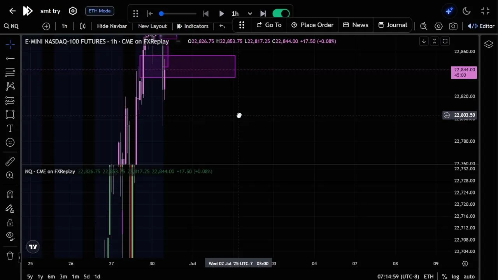Open the forecasting and measurement tools

10,101
